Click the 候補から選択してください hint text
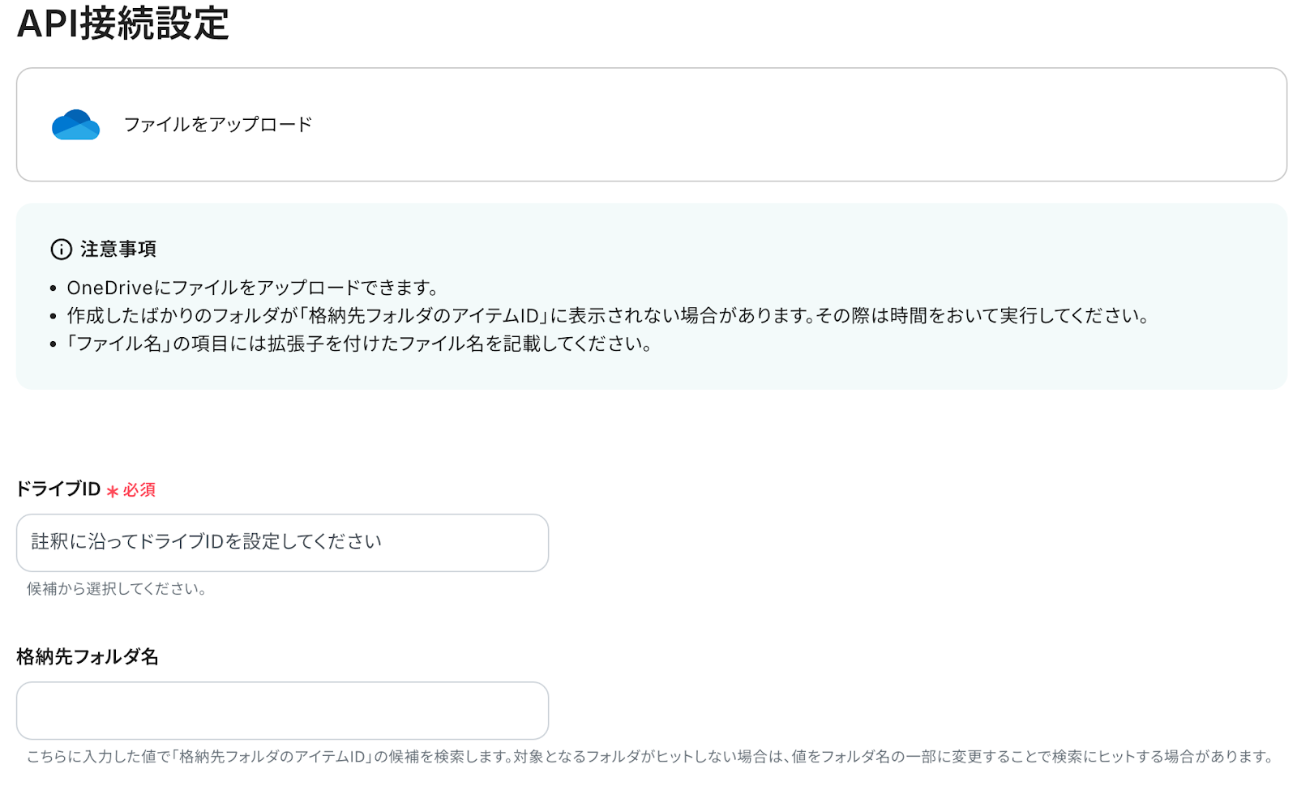Screen dimensions: 1297x790 pyautogui.click(x=117, y=589)
